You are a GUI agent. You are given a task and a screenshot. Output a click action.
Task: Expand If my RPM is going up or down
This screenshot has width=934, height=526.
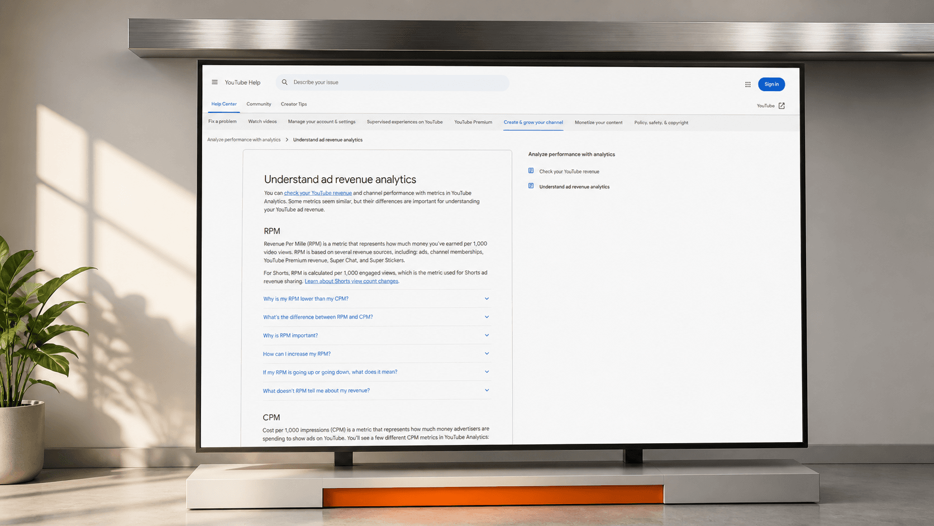click(377, 372)
